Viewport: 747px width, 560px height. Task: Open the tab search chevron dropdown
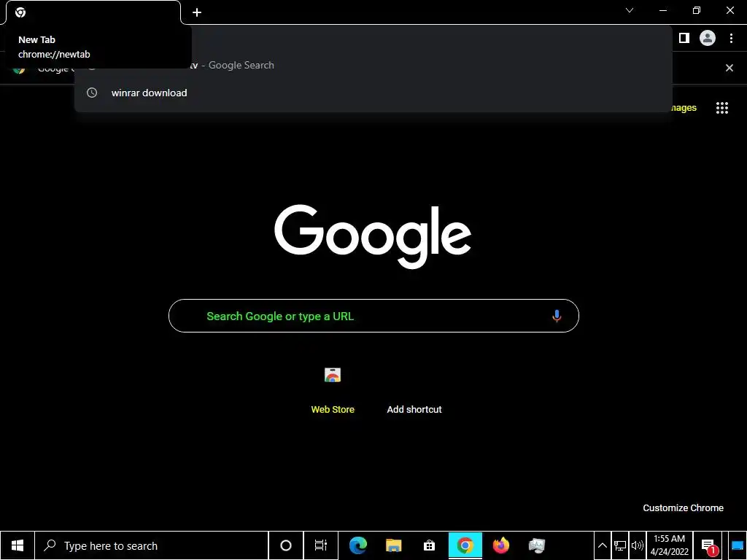coord(630,10)
